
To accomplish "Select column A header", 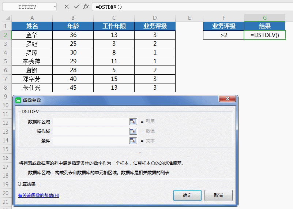I will pos(32,18).
